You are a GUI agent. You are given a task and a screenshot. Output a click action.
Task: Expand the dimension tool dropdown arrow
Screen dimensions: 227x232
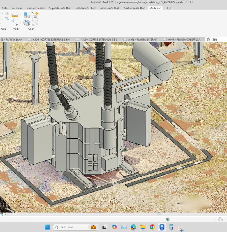tap(20, 15)
